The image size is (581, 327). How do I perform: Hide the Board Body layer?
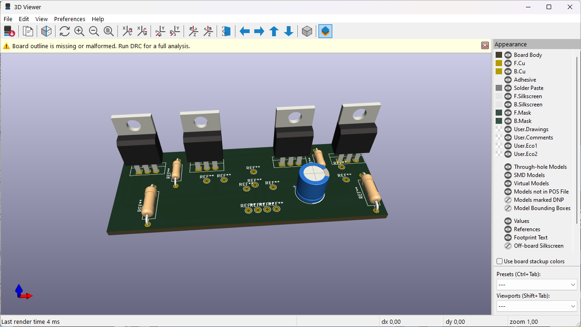(x=508, y=55)
